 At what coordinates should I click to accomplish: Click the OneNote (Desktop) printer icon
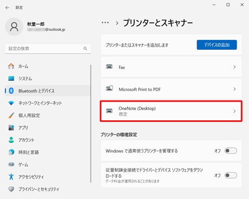[109, 111]
